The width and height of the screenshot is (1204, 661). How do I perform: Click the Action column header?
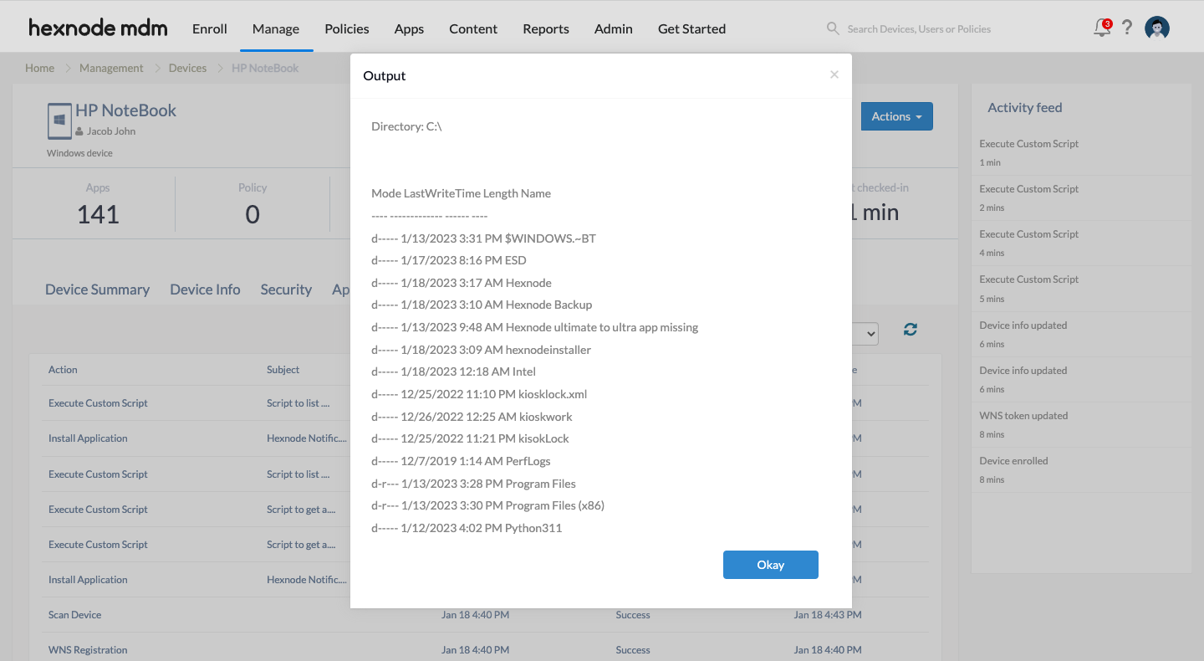(63, 370)
